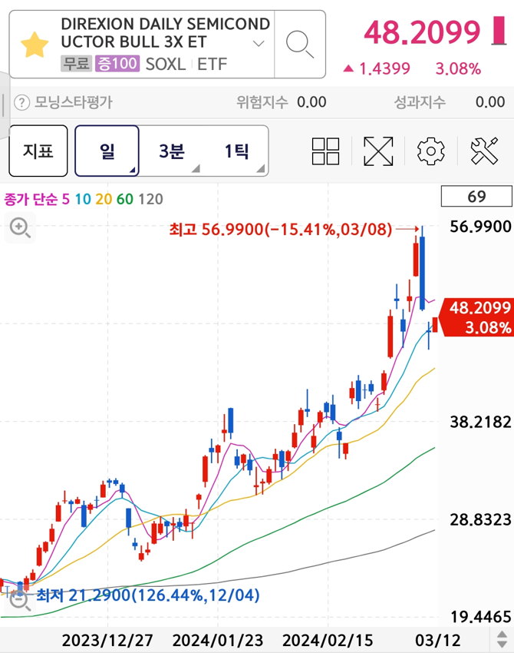Click the 2024/01/23 date axis label

click(x=218, y=640)
